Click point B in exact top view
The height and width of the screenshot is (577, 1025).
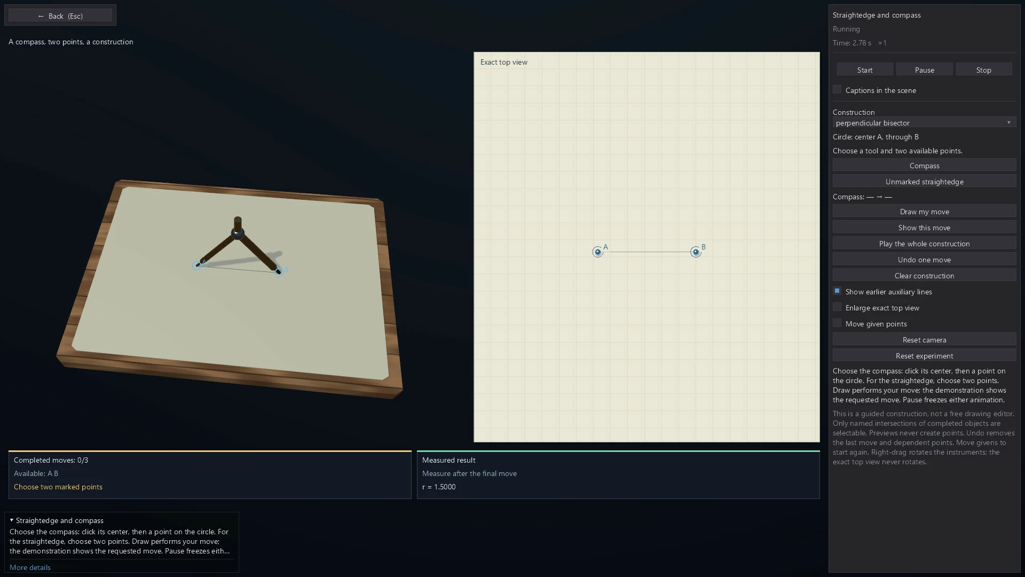point(696,252)
